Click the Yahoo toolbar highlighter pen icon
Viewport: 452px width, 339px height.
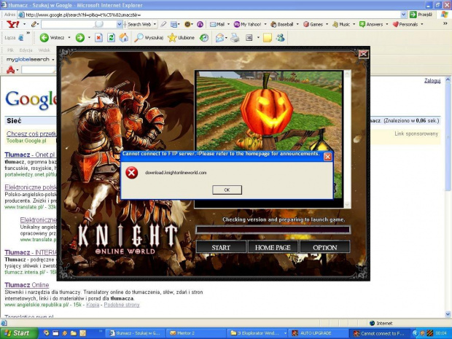click(x=163, y=25)
